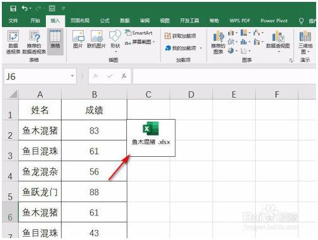Click the confirm checkmark beside formula bar
This screenshot has height=240, width=318.
click(x=110, y=76)
